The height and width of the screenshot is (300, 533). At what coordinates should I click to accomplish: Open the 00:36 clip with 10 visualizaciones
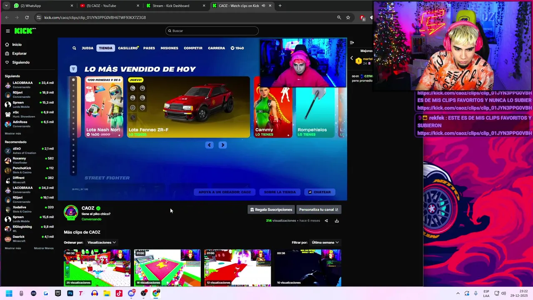click(308, 268)
